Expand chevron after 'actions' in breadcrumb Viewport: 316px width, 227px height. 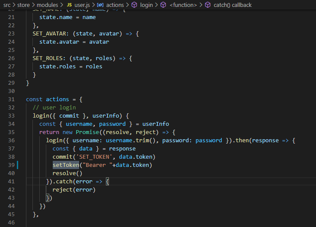pos(128,5)
